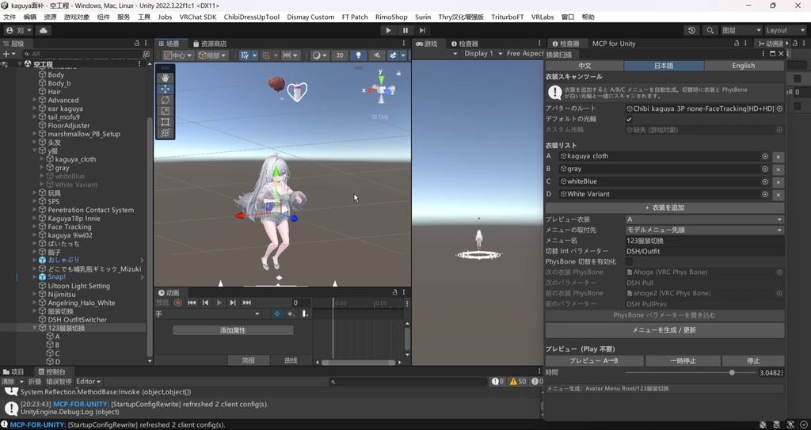Go to previous animation keyframe
Image resolution: width=811 pixels, height=430 pixels.
point(205,303)
